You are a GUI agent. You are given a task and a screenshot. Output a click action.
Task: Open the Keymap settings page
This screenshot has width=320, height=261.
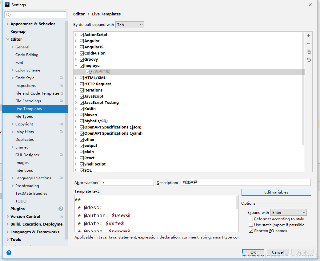pyautogui.click(x=18, y=32)
